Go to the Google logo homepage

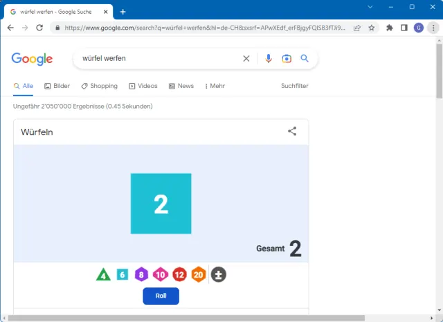coord(32,59)
